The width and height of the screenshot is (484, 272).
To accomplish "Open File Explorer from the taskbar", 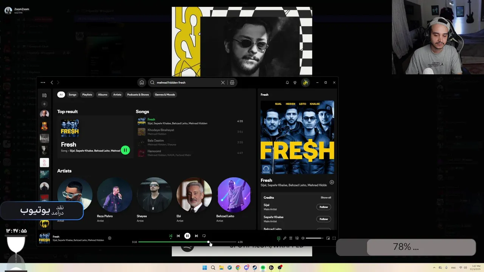I will (221, 267).
